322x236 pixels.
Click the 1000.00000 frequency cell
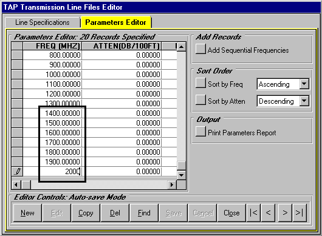click(52, 74)
